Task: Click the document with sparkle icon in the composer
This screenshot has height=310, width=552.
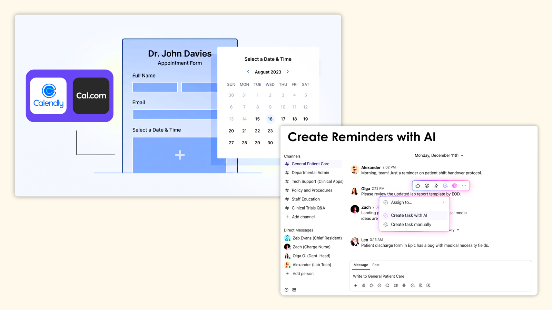Action: 421,286
